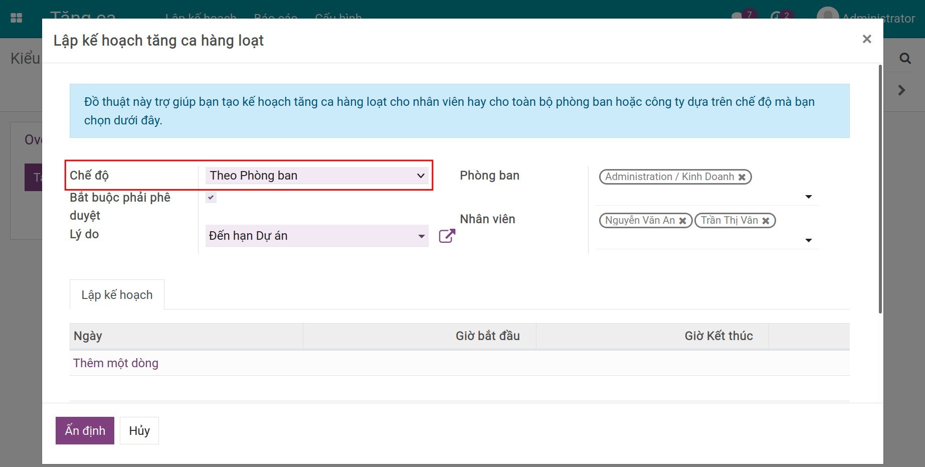Image resolution: width=925 pixels, height=467 pixels.
Task: Click the Hủy button
Action: click(x=139, y=430)
